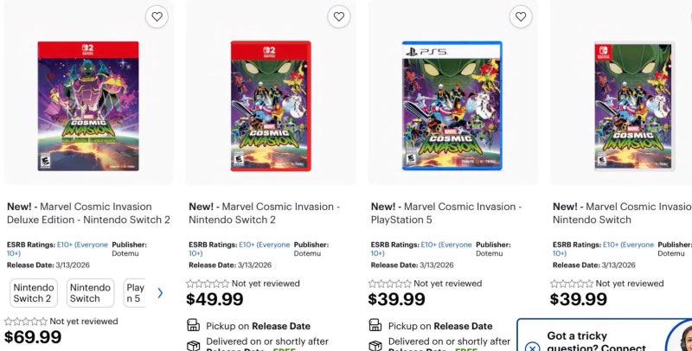Click the star rating under the $49.99 Switch 2 game
This screenshot has width=692, height=351.
coord(208,284)
